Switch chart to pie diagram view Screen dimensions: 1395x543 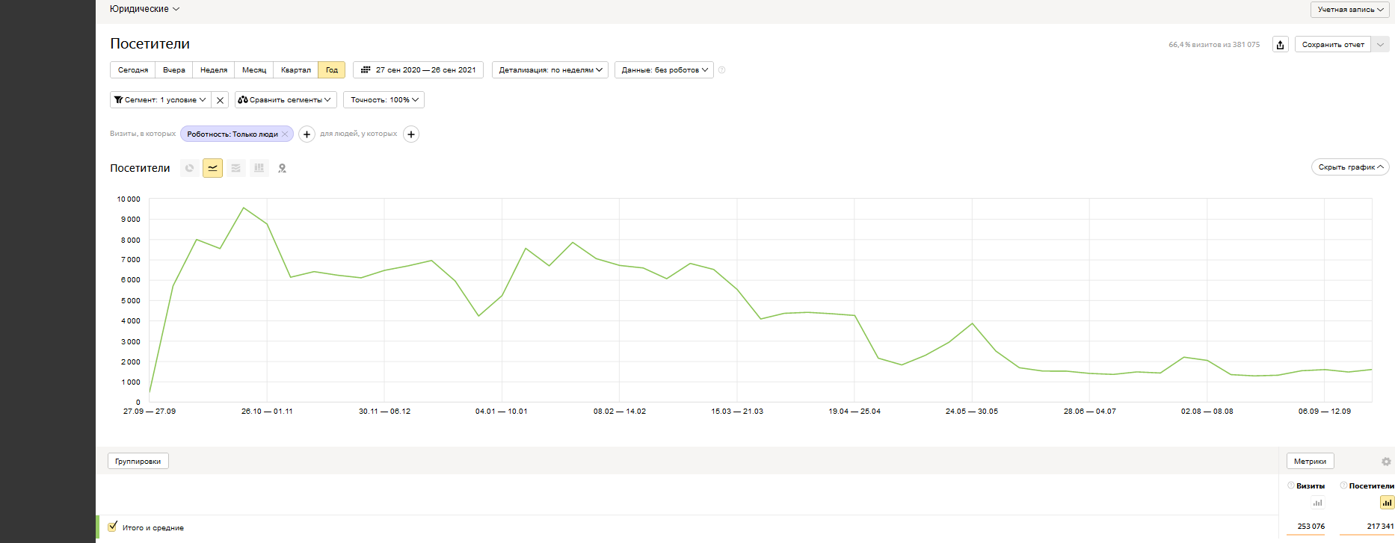[190, 168]
